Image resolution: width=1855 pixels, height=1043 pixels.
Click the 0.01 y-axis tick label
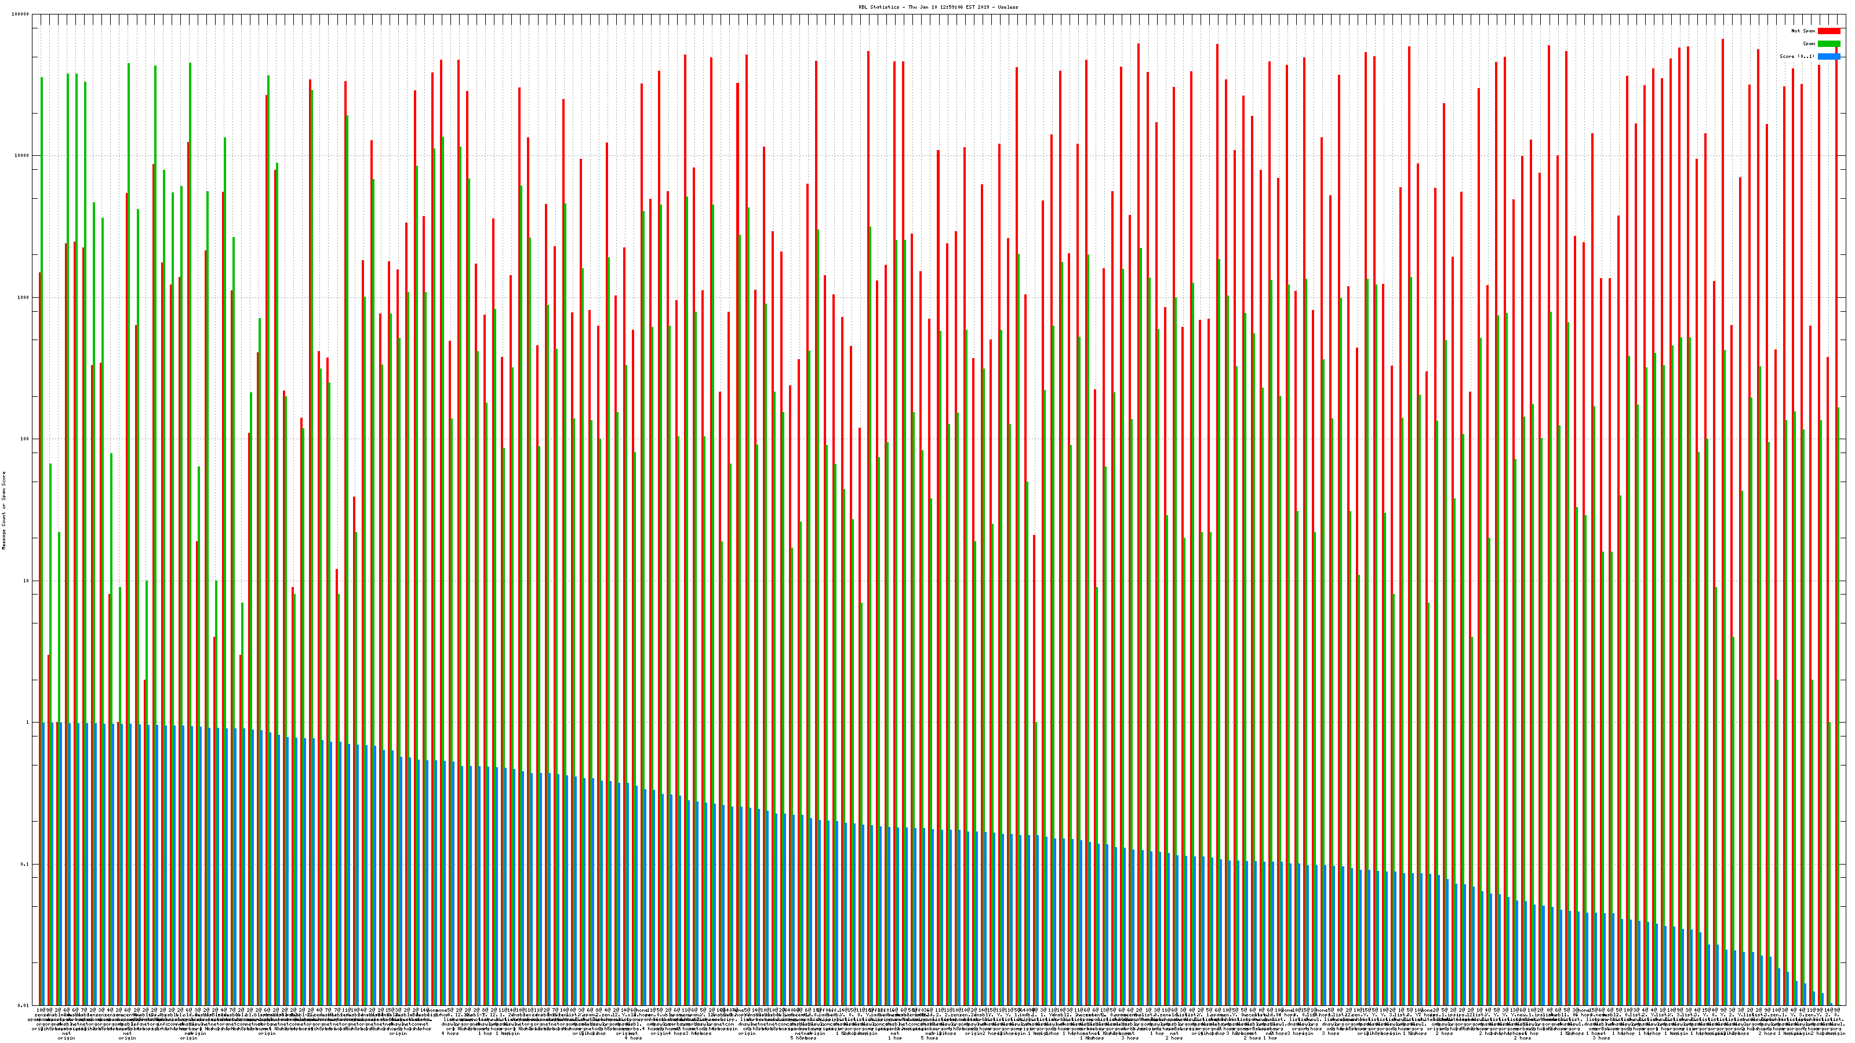click(x=24, y=1005)
